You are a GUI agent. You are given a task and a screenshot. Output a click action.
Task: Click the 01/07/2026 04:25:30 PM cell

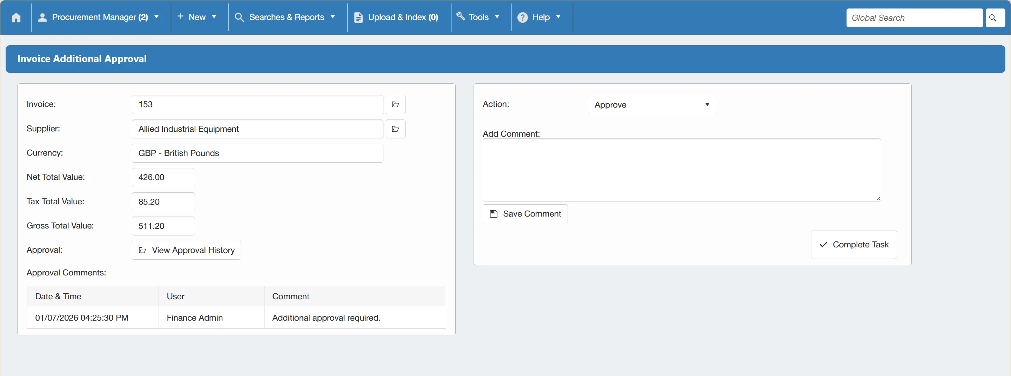(x=93, y=317)
